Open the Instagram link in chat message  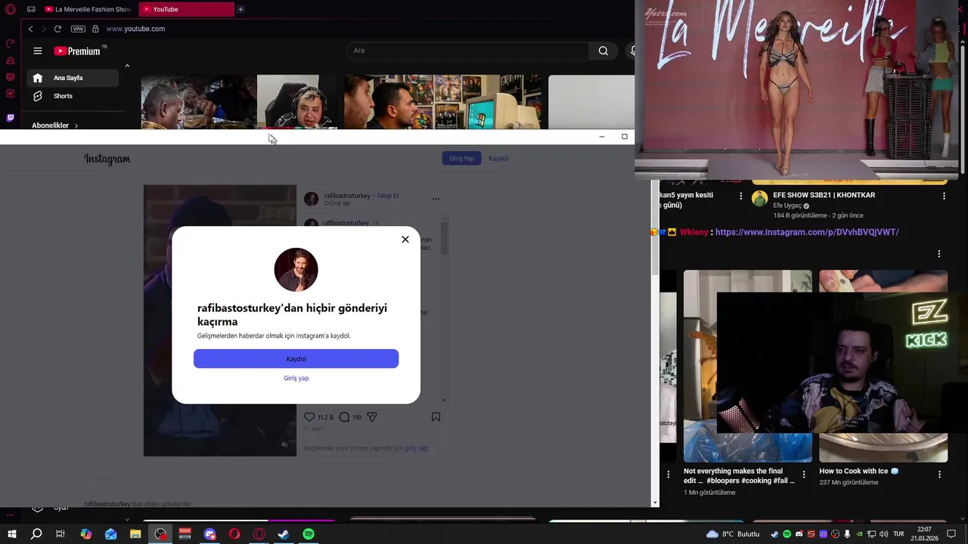[x=807, y=232]
